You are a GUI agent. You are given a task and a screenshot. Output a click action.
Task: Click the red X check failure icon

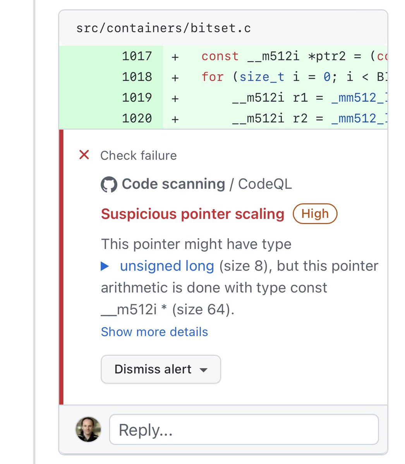tap(84, 155)
